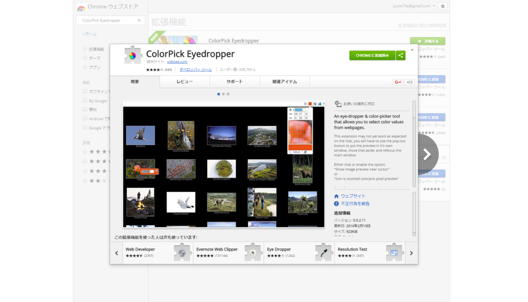The width and height of the screenshot is (528, 302).
Task: Select the two-star rating radio filter
Action: [85, 181]
